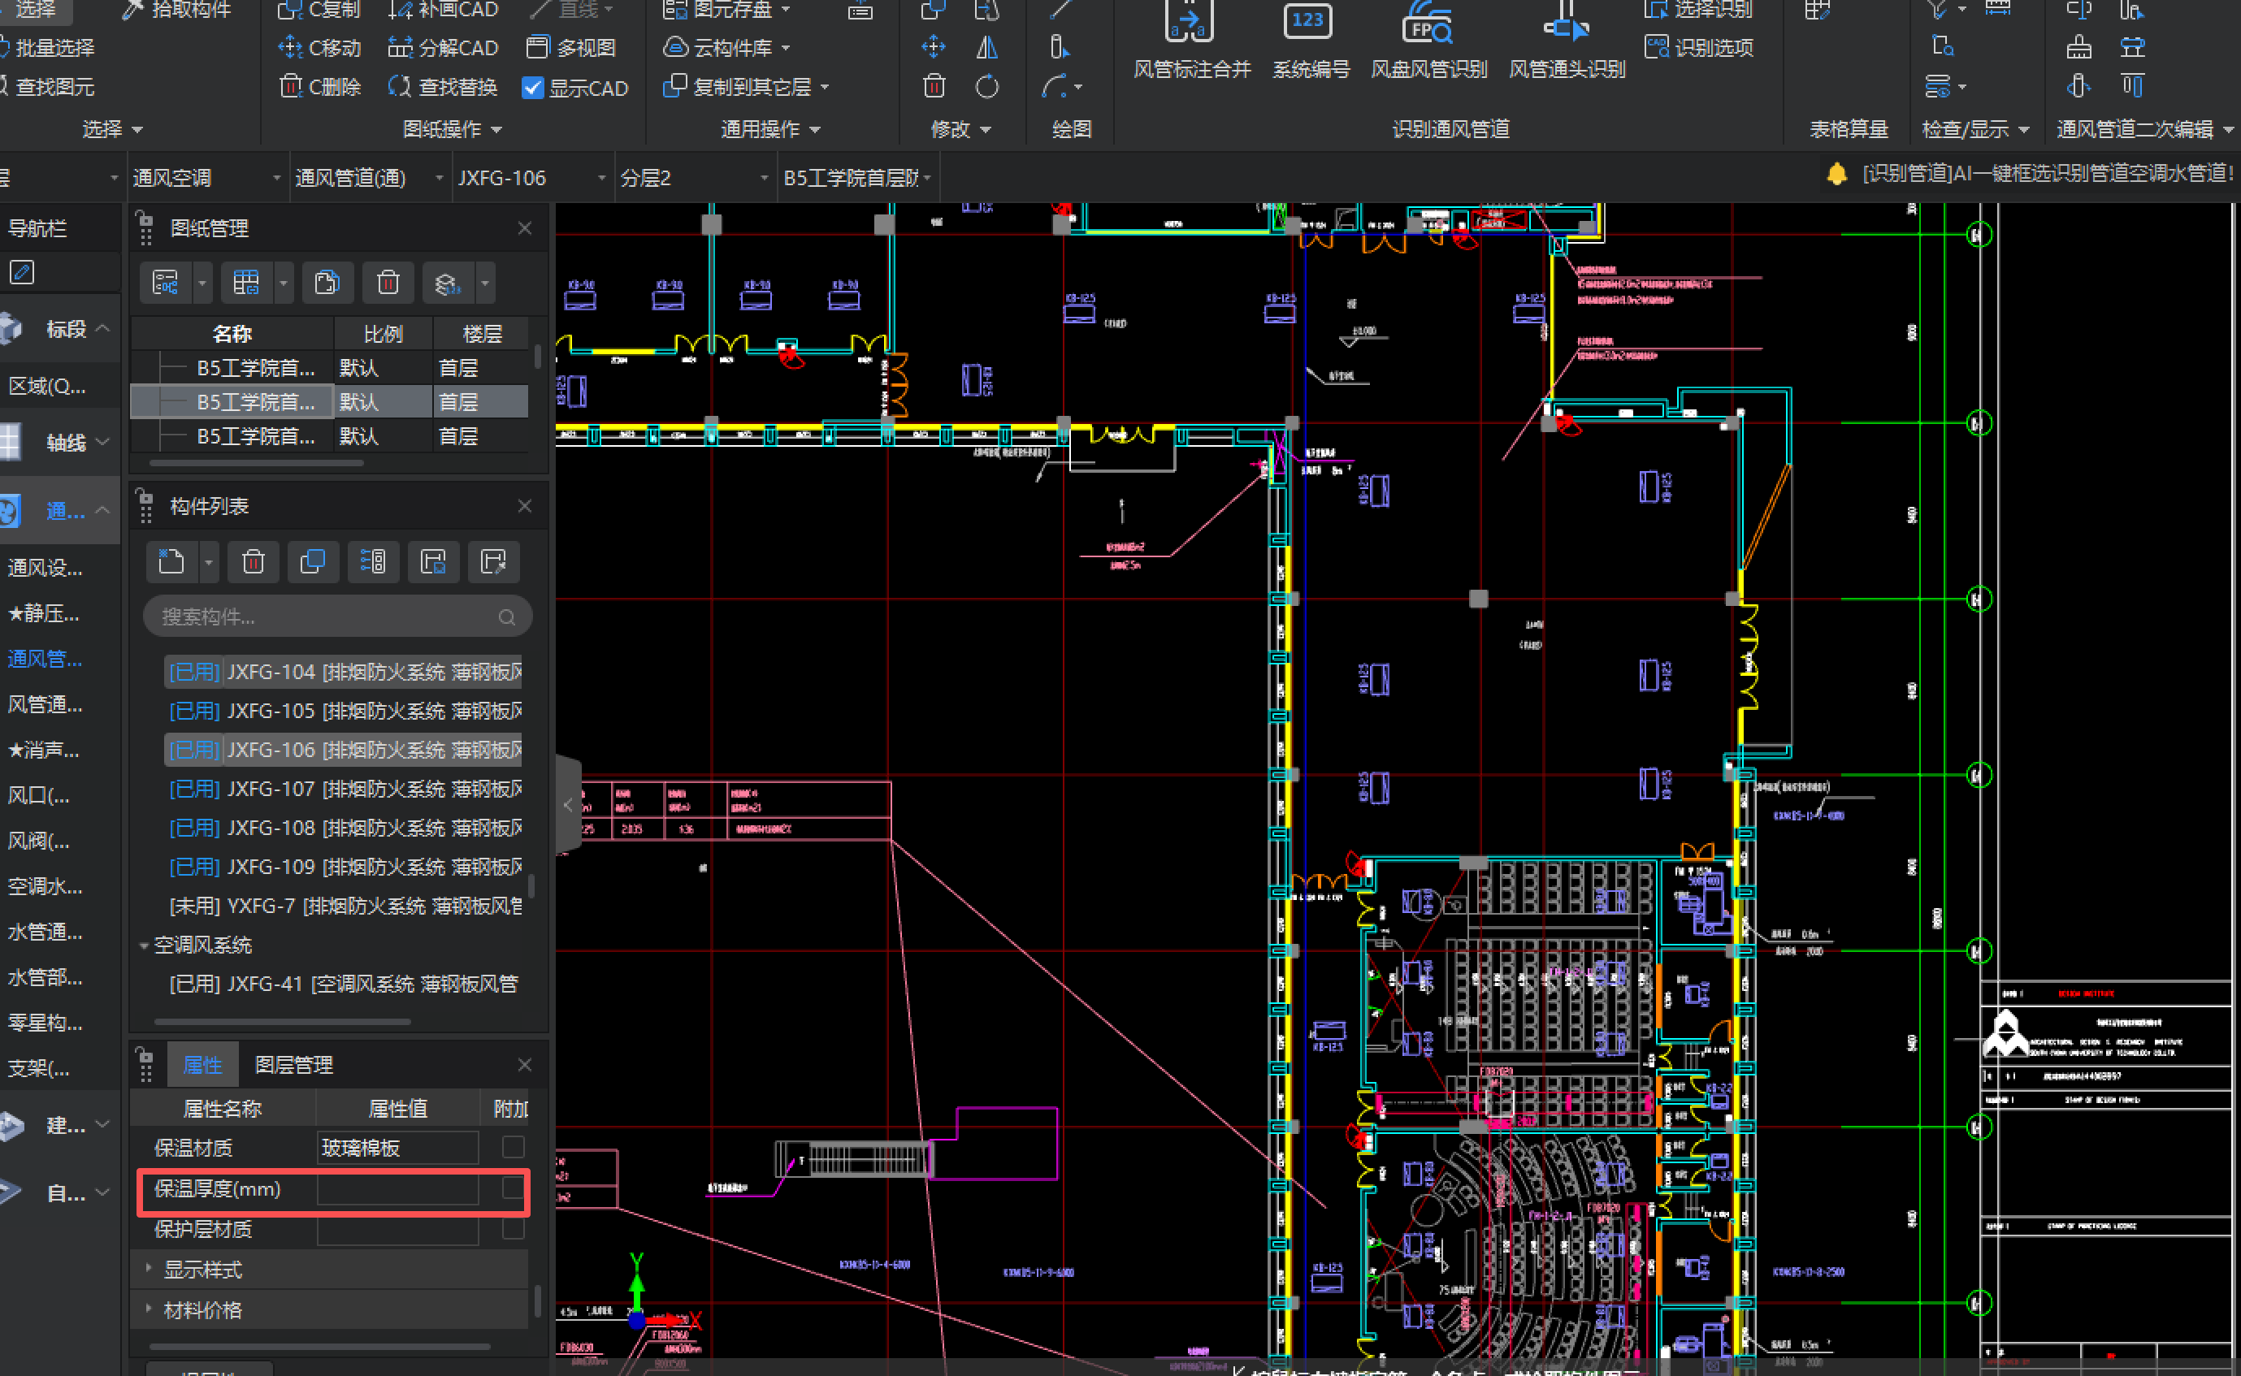Expand the 显示样式 property group
2241x1376 pixels.
149,1268
